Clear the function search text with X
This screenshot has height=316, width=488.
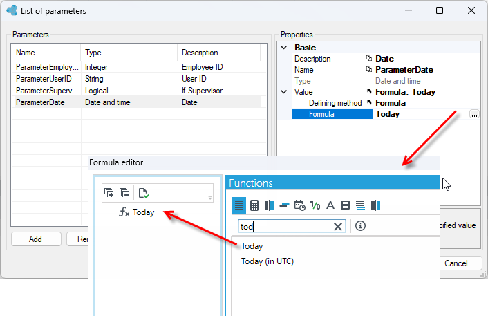tap(338, 227)
